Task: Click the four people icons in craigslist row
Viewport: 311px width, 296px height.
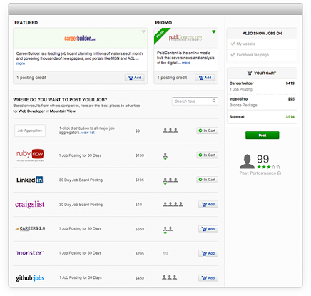Action: [173, 204]
